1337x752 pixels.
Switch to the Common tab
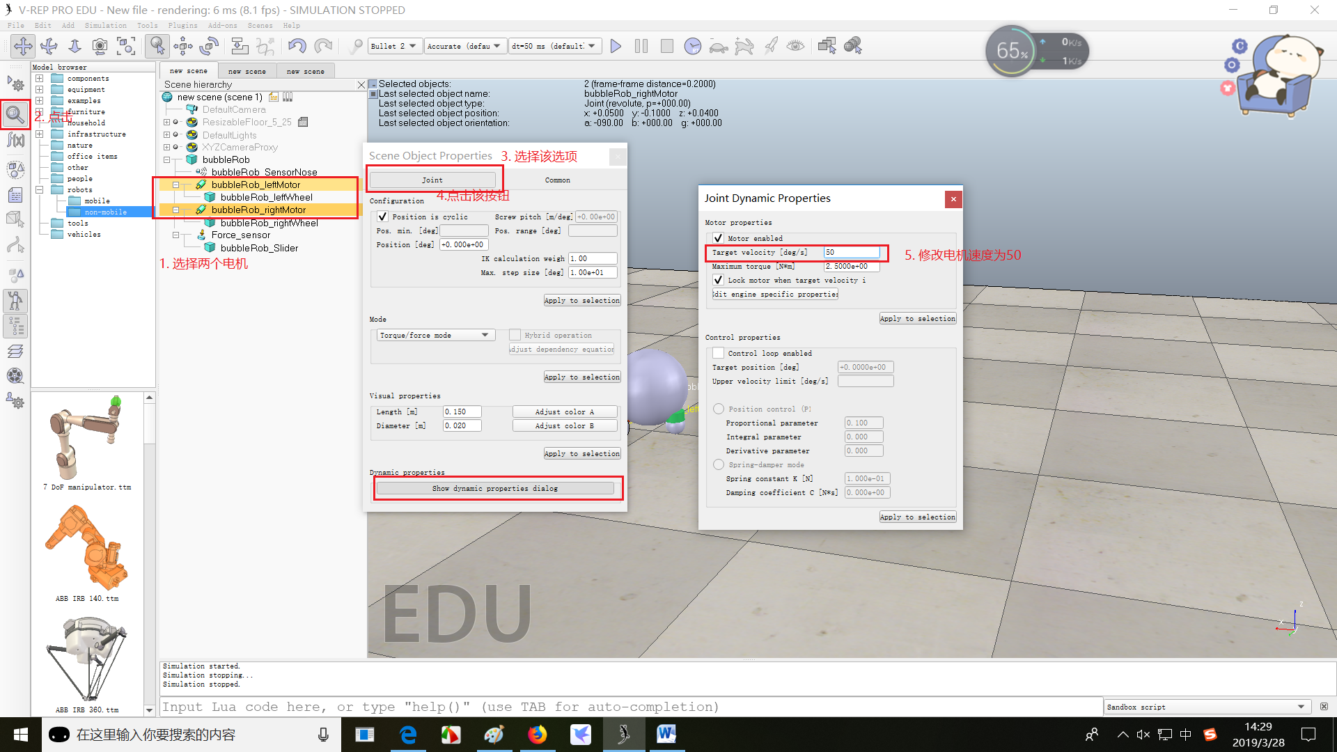pos(557,180)
